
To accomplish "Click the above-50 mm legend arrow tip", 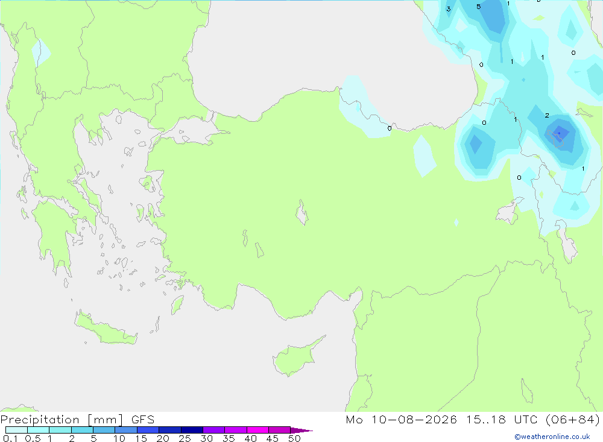I will click(x=302, y=430).
